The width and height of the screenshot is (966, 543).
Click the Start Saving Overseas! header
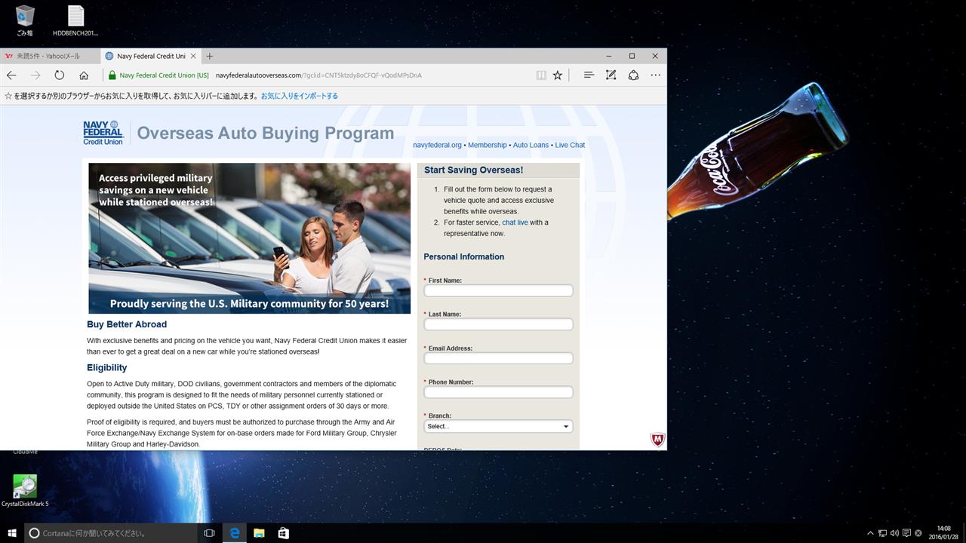473,170
